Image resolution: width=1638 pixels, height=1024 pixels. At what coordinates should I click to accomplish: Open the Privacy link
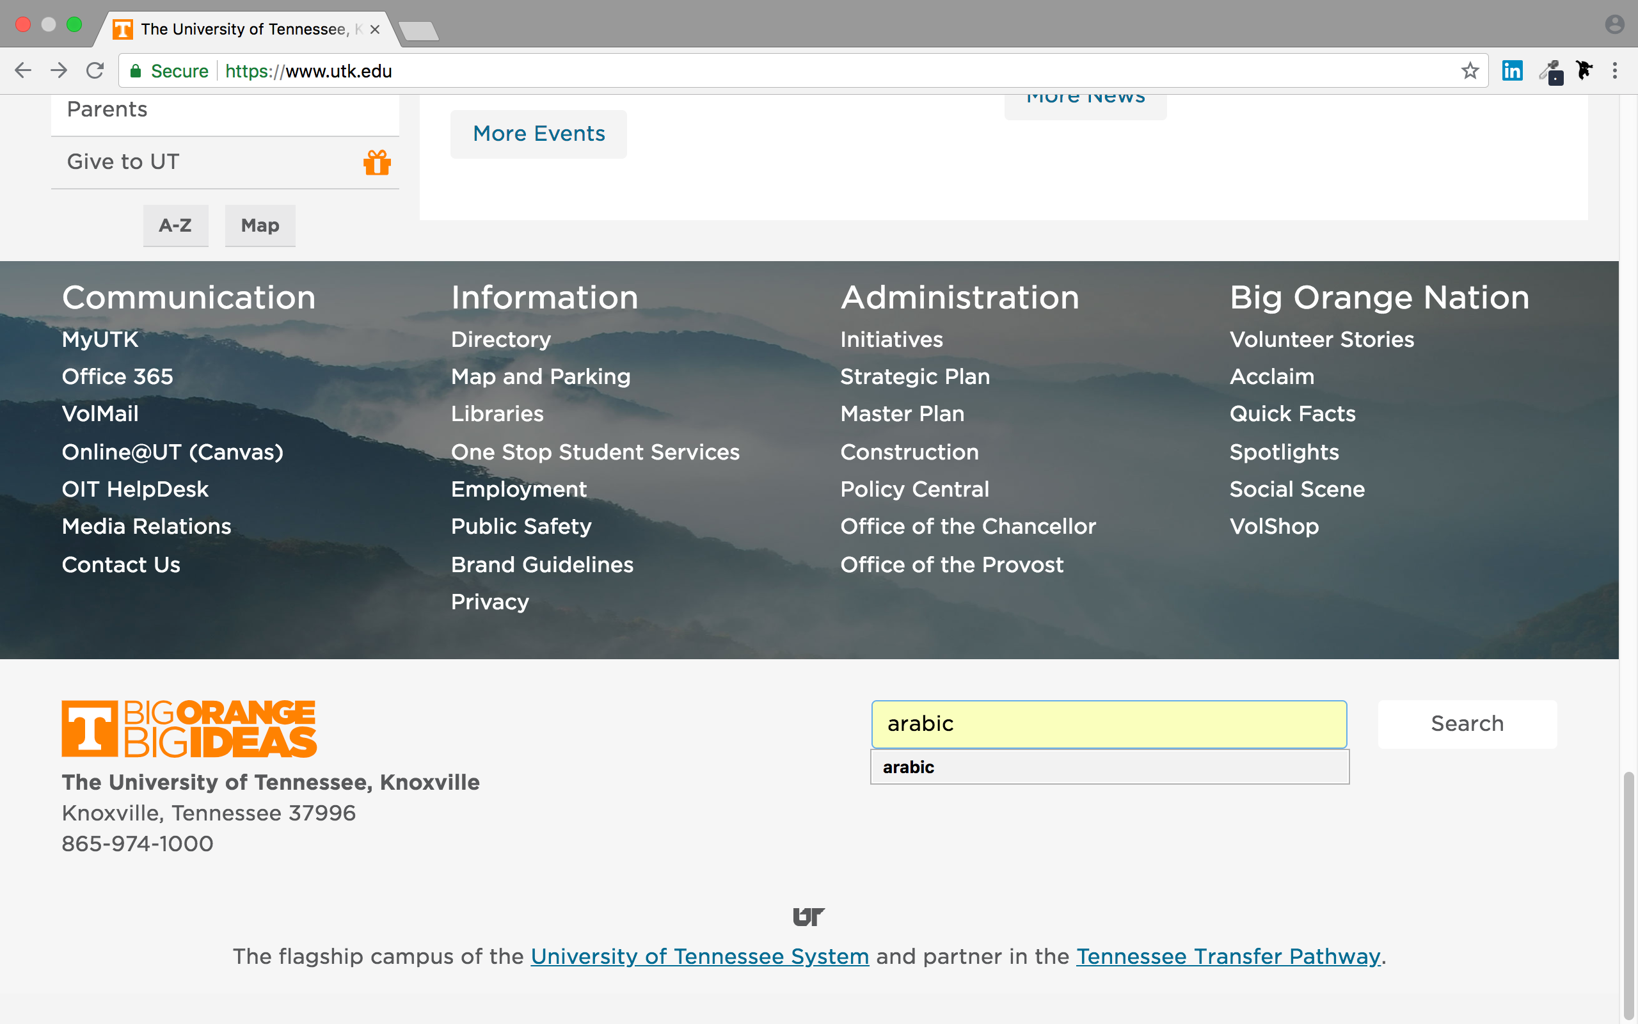[490, 602]
